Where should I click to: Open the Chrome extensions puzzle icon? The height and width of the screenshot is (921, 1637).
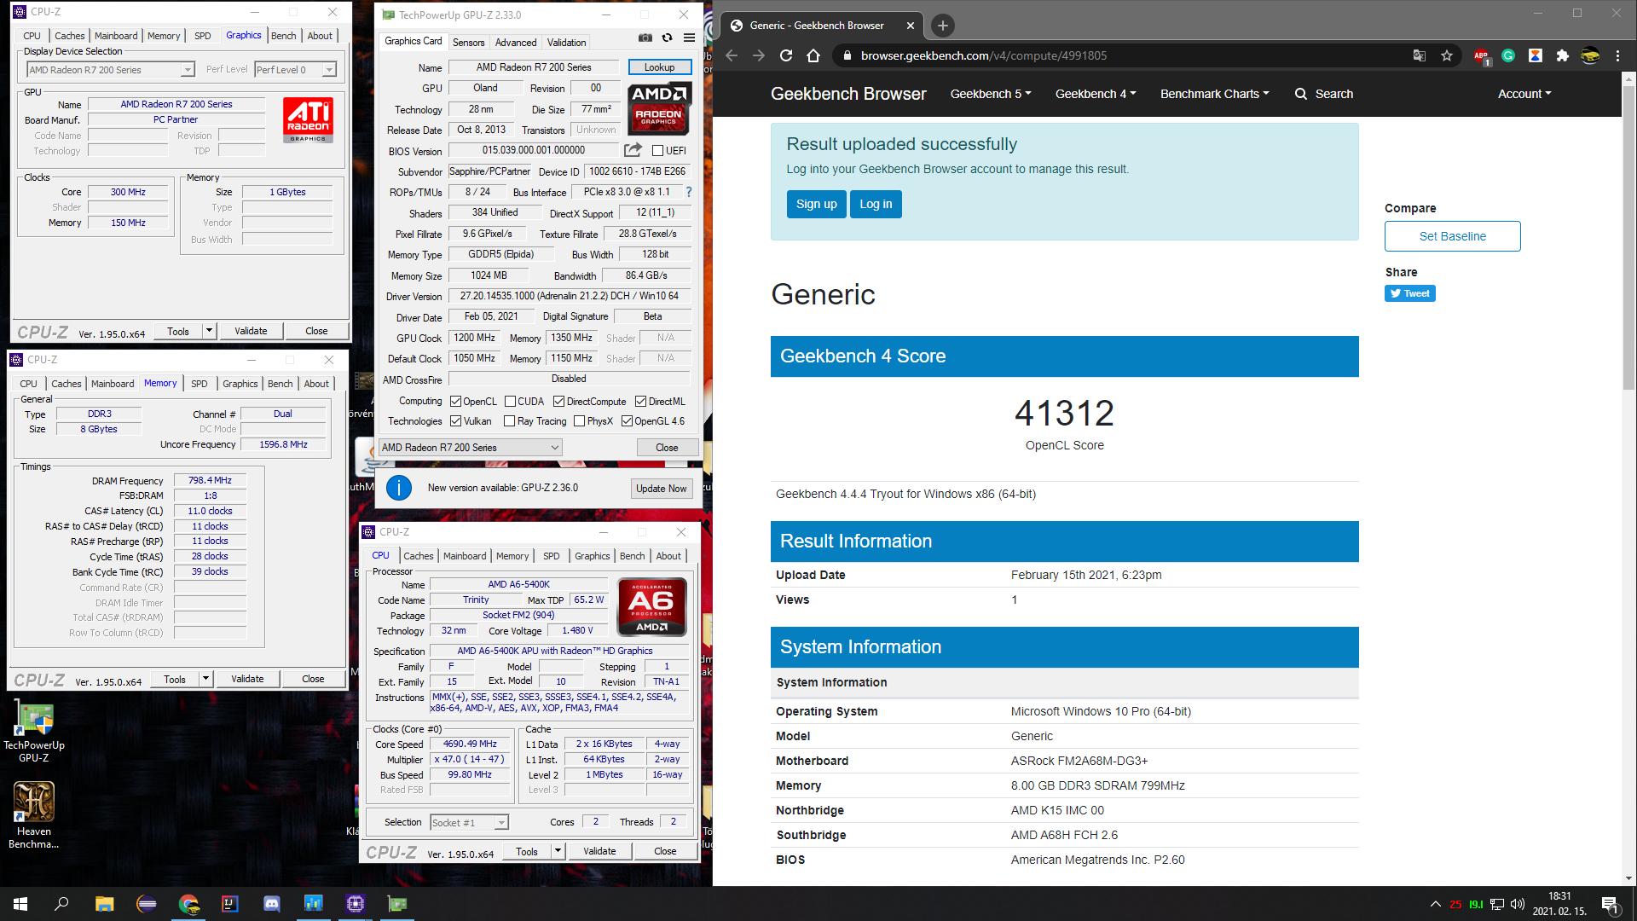click(1562, 55)
